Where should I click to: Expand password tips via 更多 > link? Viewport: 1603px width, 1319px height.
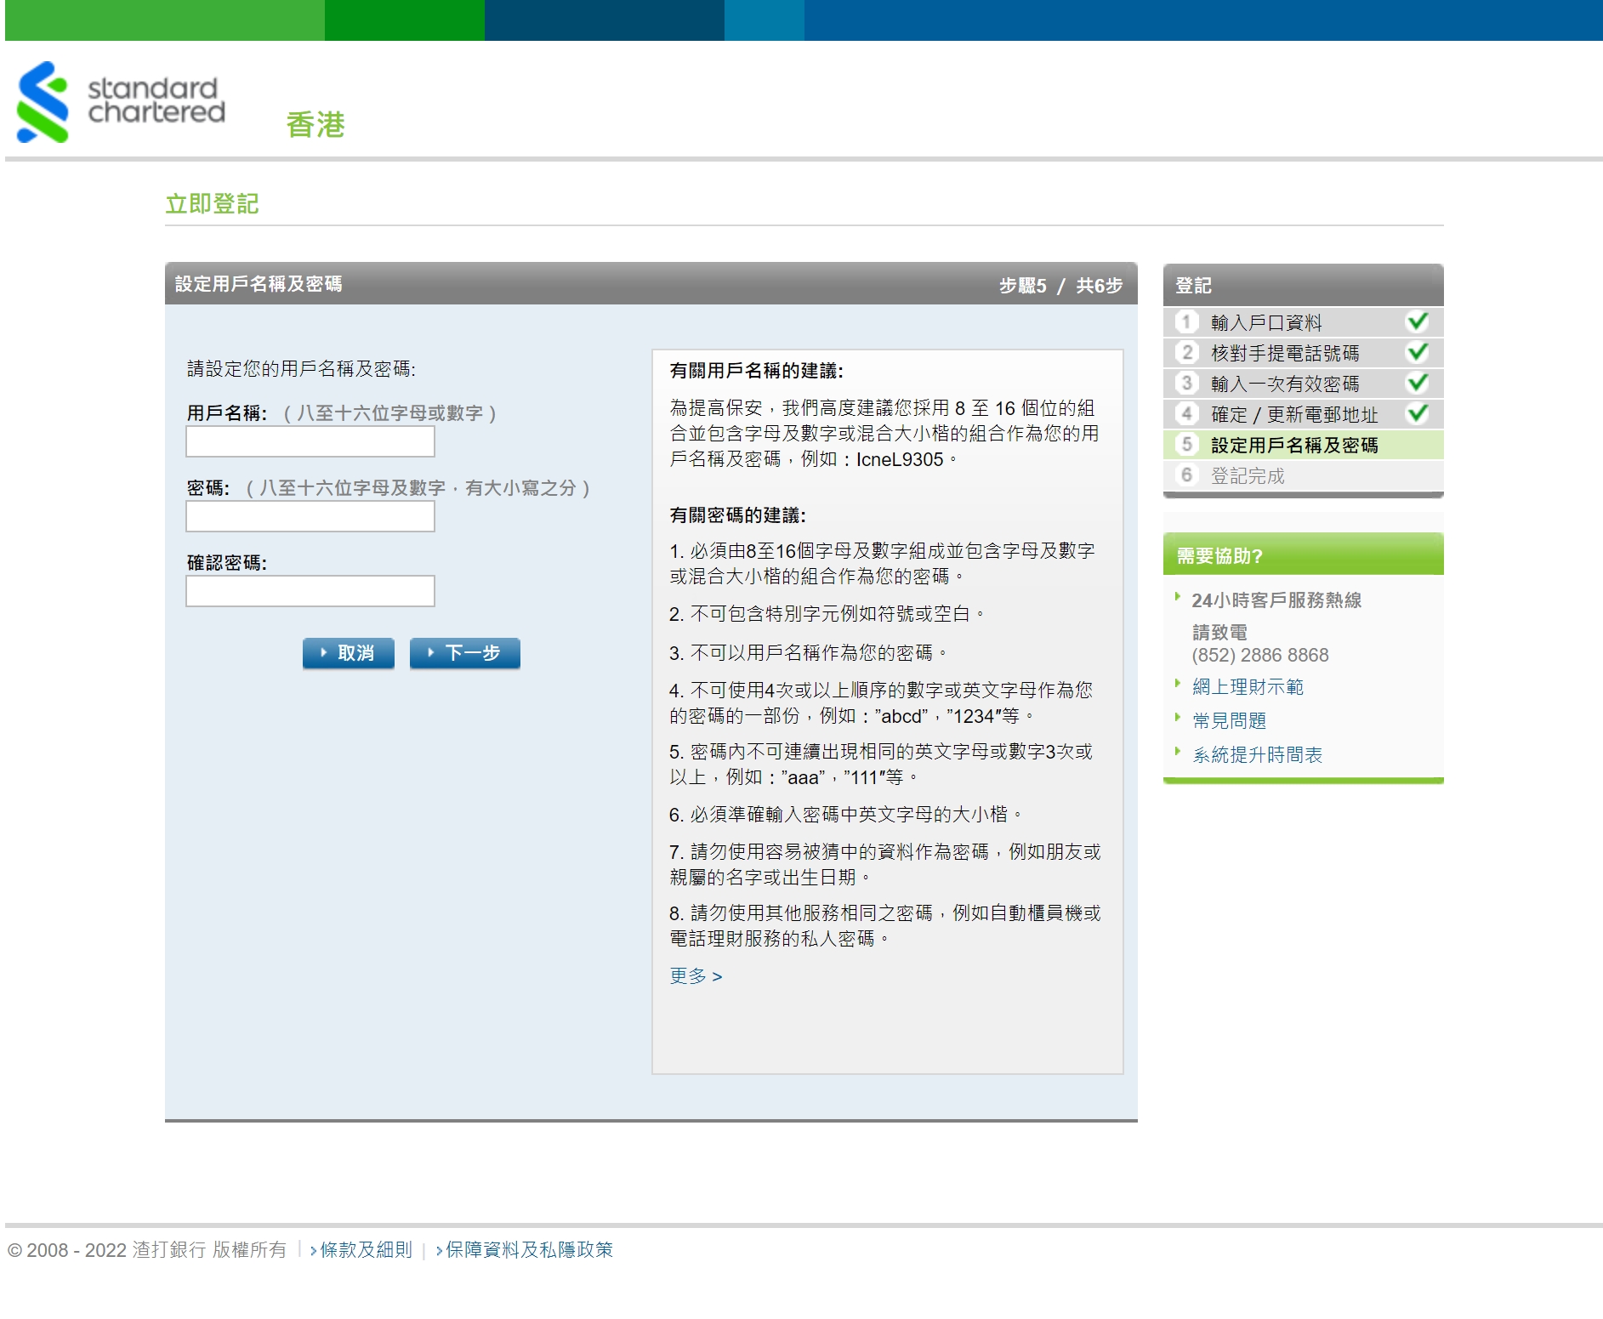(x=695, y=976)
